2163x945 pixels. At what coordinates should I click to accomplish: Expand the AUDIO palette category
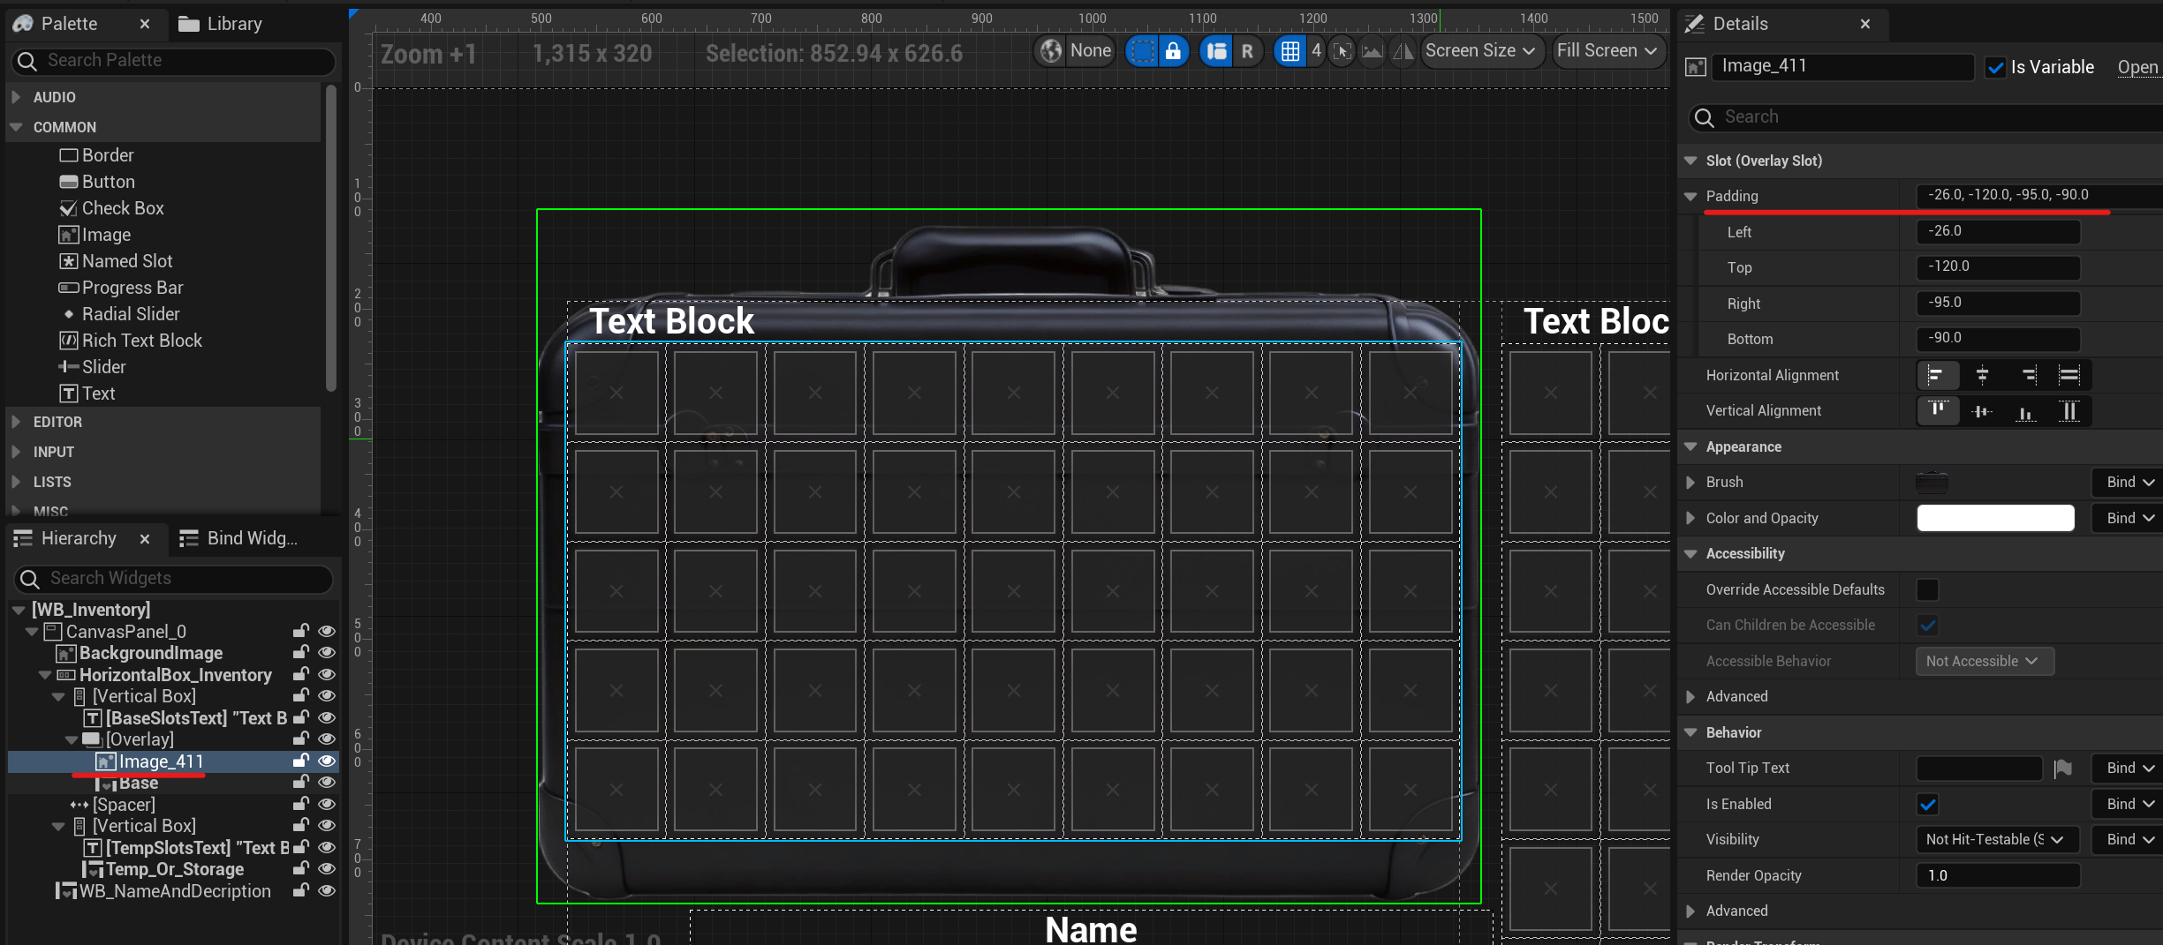16,97
